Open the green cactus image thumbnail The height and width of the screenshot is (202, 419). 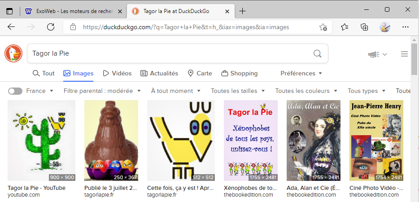pyautogui.click(x=41, y=141)
